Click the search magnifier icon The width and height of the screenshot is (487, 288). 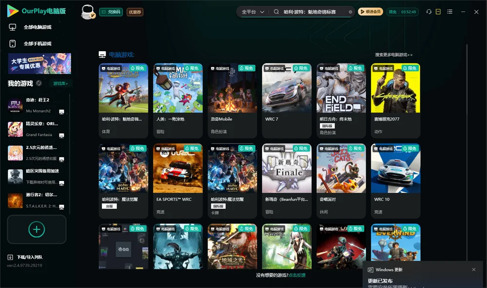pyautogui.click(x=276, y=12)
